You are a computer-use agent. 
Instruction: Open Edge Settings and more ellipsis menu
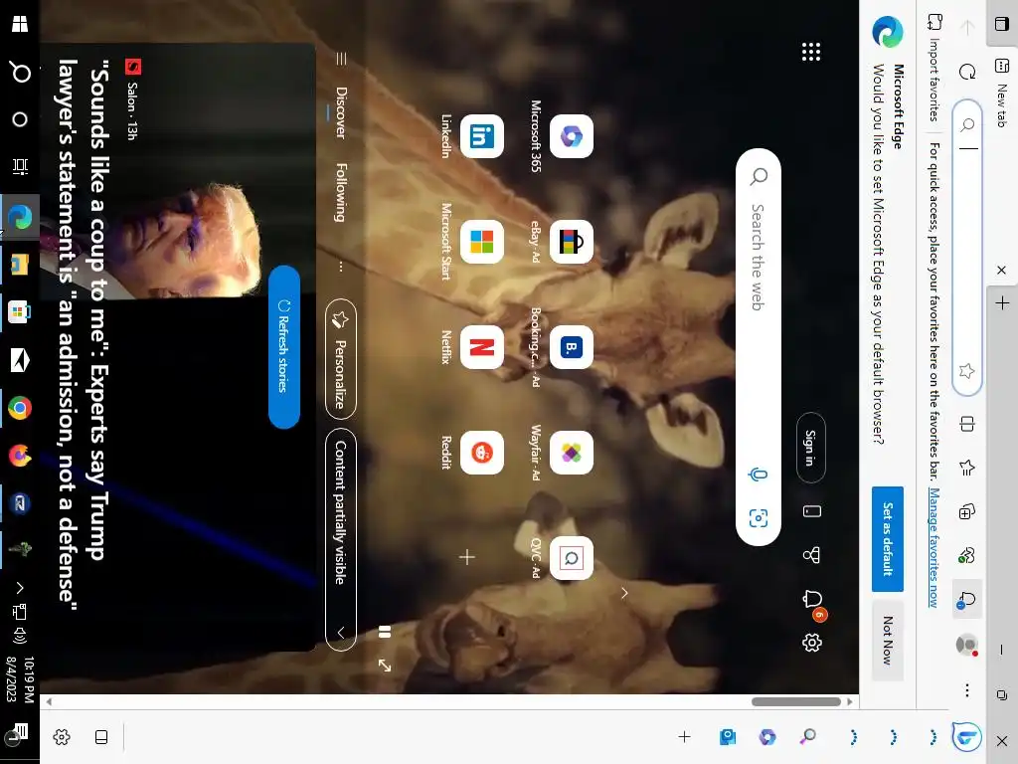coord(966,690)
